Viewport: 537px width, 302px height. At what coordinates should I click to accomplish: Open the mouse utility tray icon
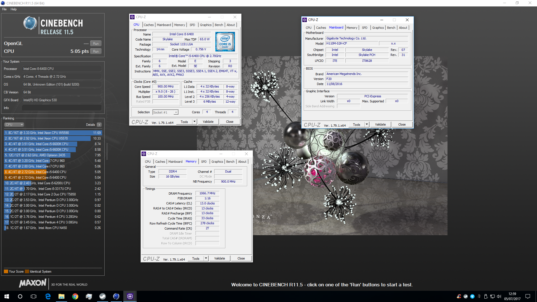[479, 296]
